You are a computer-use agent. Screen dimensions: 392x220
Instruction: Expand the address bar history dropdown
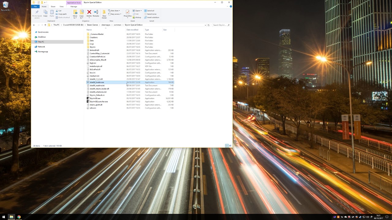pos(205,25)
